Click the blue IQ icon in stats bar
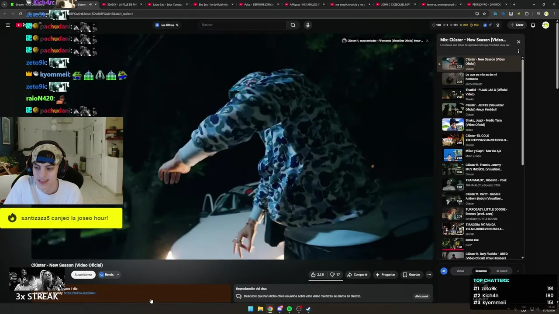559x314 pixels. [x=485, y=25]
